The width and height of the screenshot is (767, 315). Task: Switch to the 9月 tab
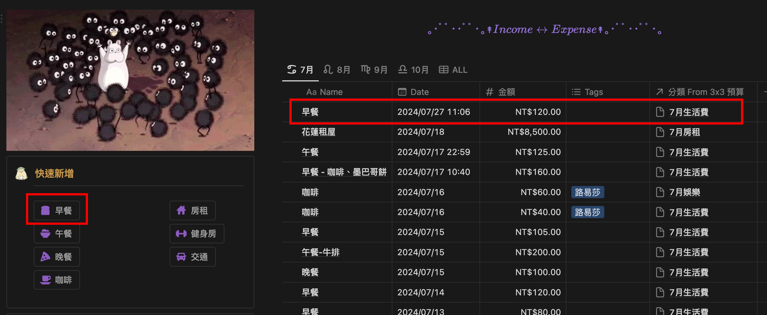coord(374,70)
